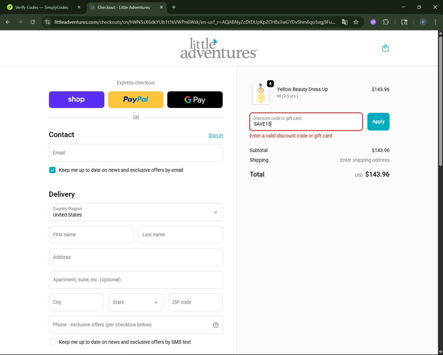
Task: View site information icon in address bar
Action: [x=48, y=22]
